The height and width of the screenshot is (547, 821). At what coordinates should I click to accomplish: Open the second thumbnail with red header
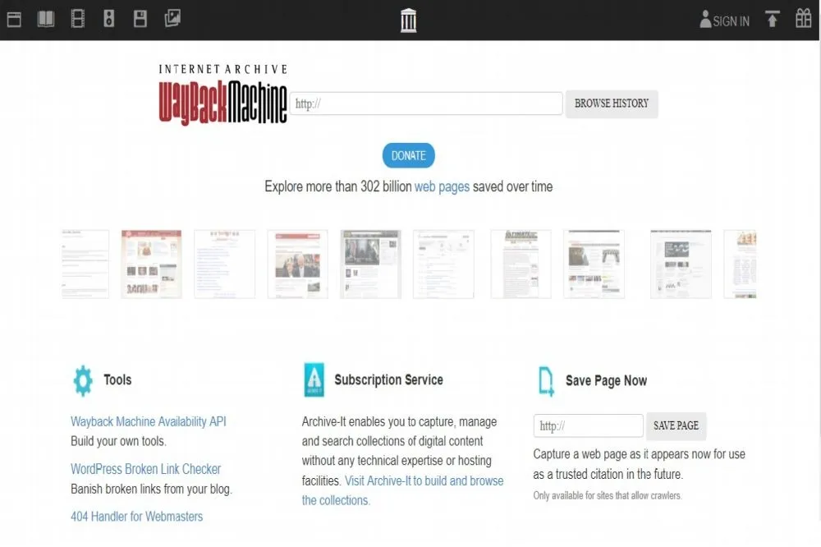[151, 264]
